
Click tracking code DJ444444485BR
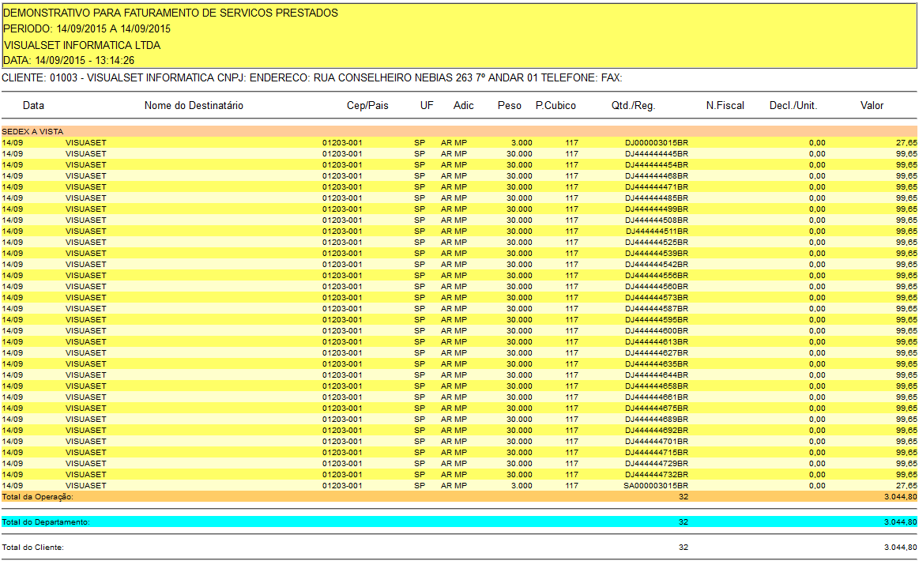click(657, 198)
